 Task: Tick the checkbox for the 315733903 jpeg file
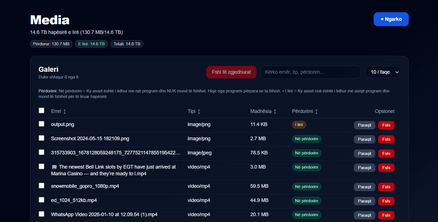[x=41, y=152]
